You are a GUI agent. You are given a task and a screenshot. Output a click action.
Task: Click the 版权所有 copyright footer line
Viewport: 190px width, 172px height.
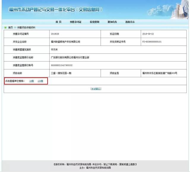pos(95,164)
